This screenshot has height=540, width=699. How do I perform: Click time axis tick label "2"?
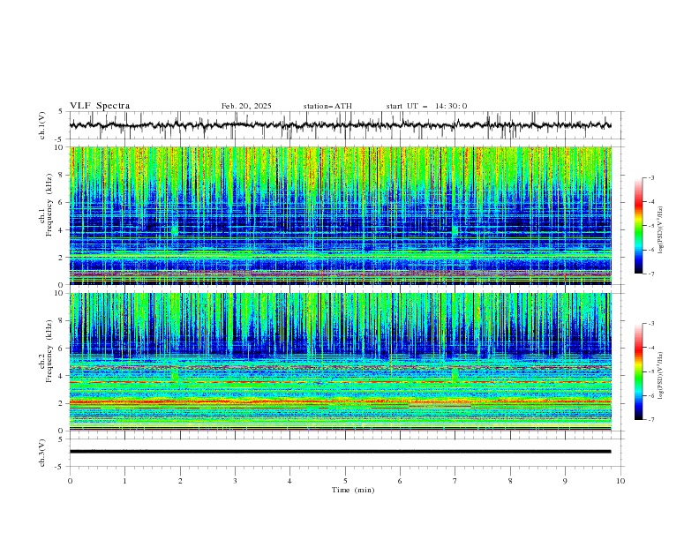pyautogui.click(x=180, y=481)
